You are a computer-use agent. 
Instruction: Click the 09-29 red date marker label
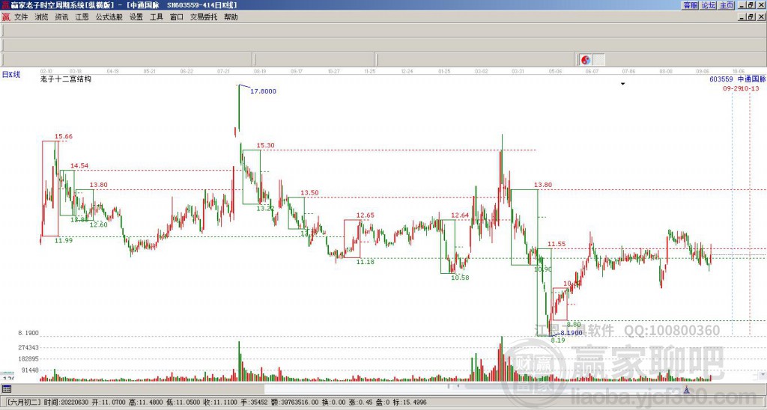[732, 88]
